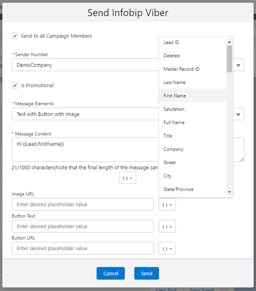This screenshot has width=256, height=291.
Task: Open the Sender Number dropdown arrow
Action: click(238, 65)
